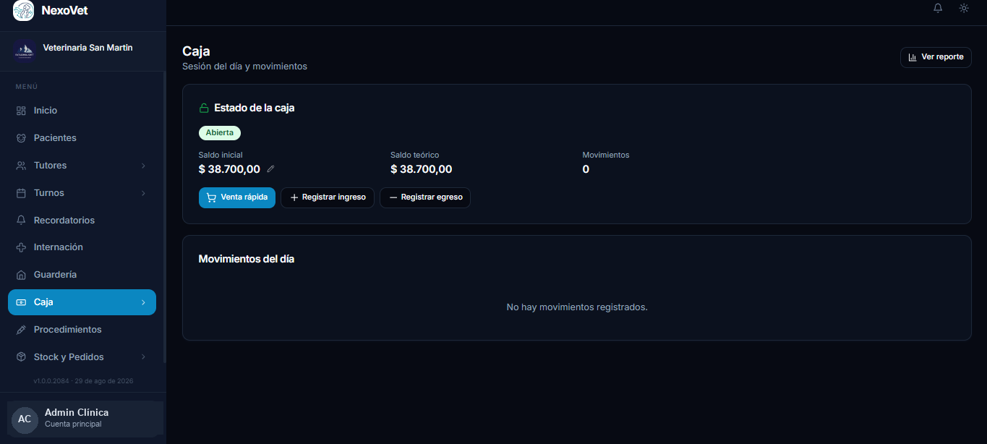Image resolution: width=987 pixels, height=444 pixels.
Task: Click the 'No hay movimientos registrados.' message
Action: [x=577, y=307]
